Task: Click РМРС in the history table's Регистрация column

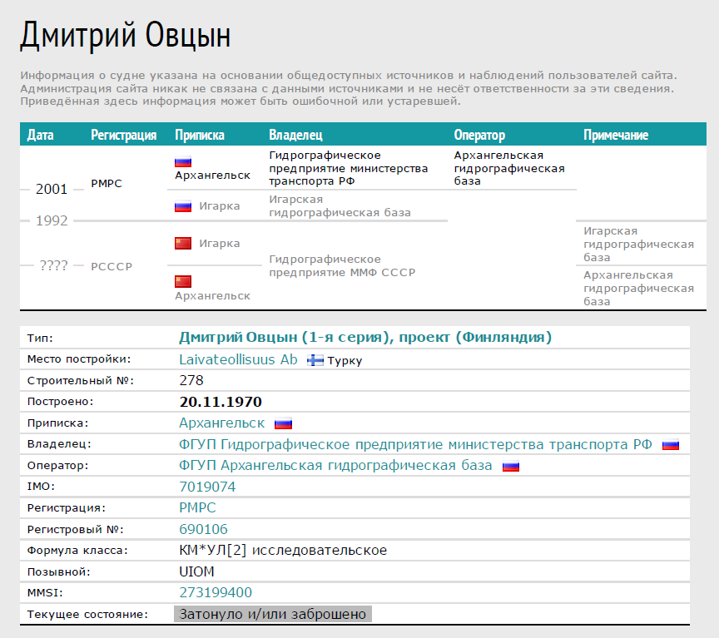Action: pyautogui.click(x=107, y=184)
